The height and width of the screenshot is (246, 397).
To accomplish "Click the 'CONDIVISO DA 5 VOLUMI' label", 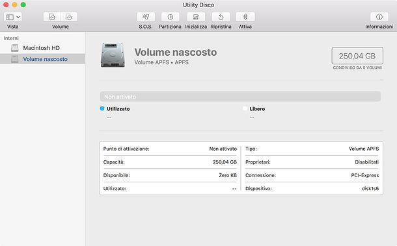I will [357, 68].
